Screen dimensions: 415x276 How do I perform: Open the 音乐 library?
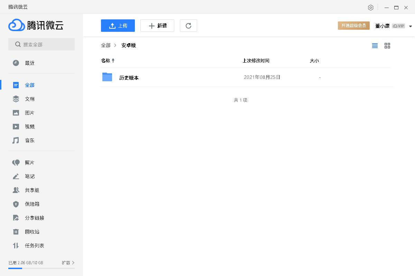[x=29, y=140]
